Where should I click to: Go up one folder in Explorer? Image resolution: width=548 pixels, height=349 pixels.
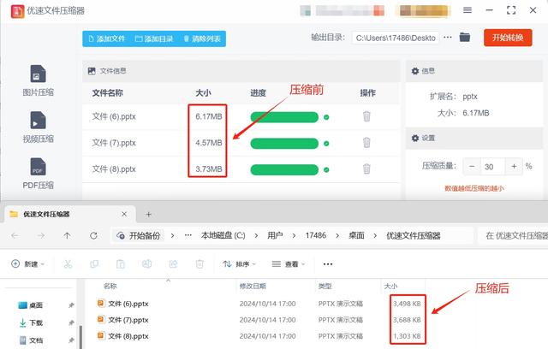point(67,236)
